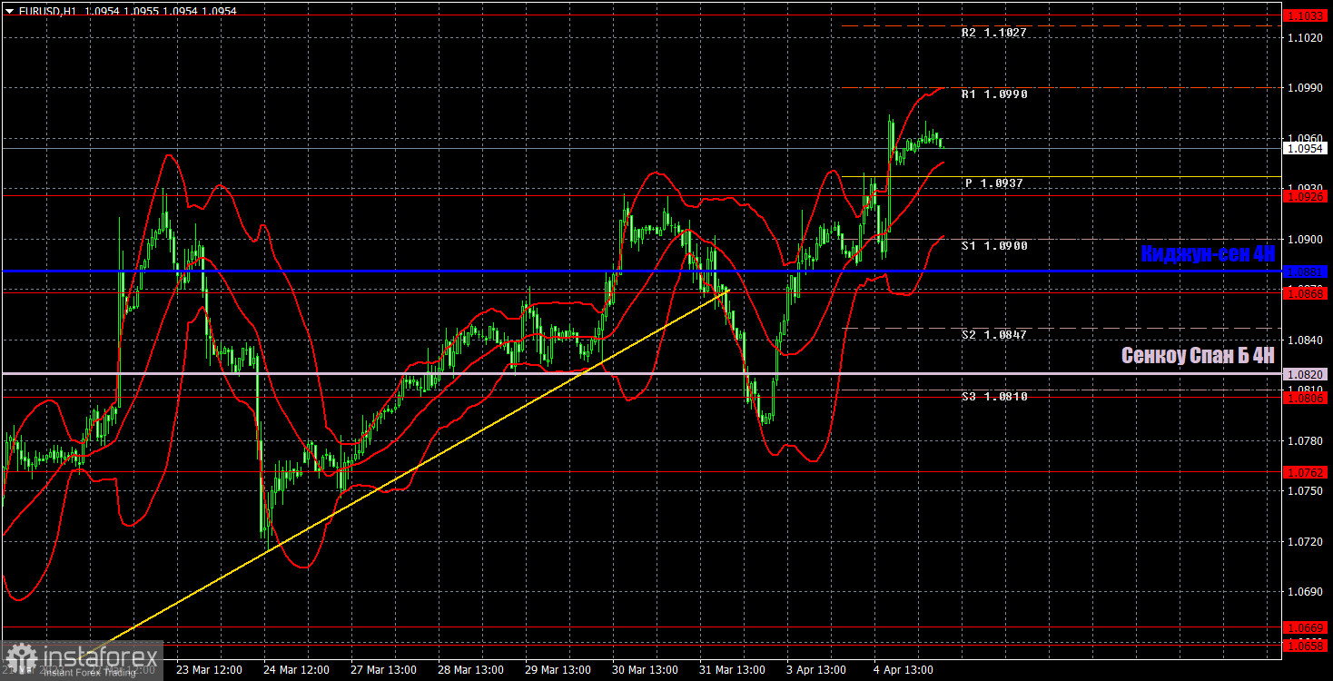Click the 31 Mar 13:00 time label
Viewport: 1333px width, 681px height.
733,669
